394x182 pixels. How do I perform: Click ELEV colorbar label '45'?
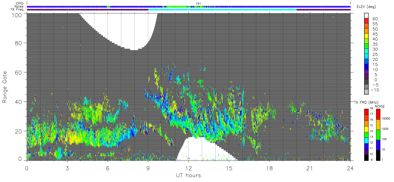(375, 34)
